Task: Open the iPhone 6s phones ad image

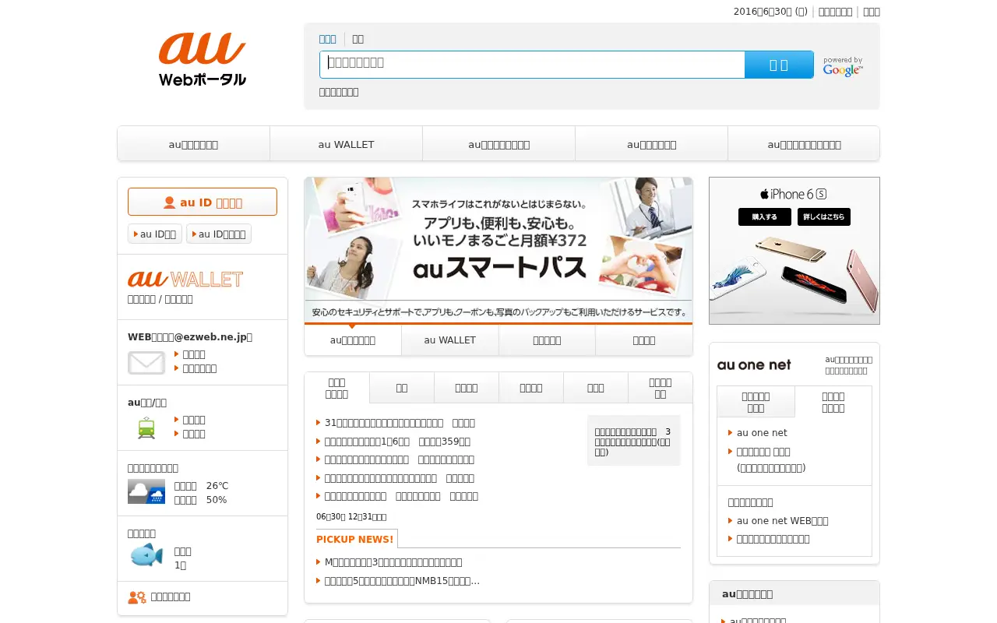Action: pos(794,251)
